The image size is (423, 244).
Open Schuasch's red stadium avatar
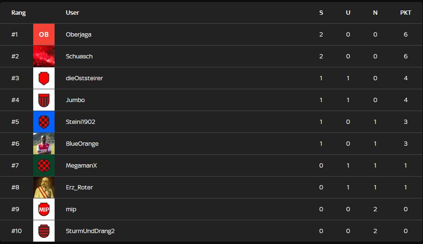[x=44, y=56]
